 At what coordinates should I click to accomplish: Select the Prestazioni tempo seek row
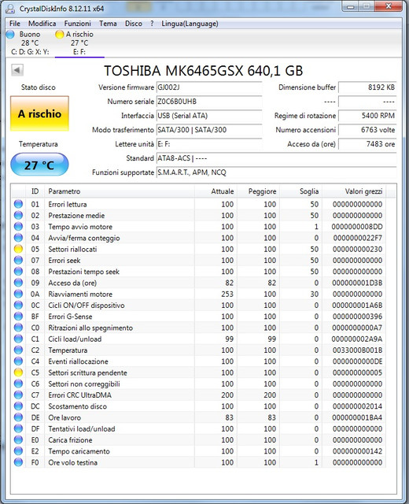pos(199,272)
